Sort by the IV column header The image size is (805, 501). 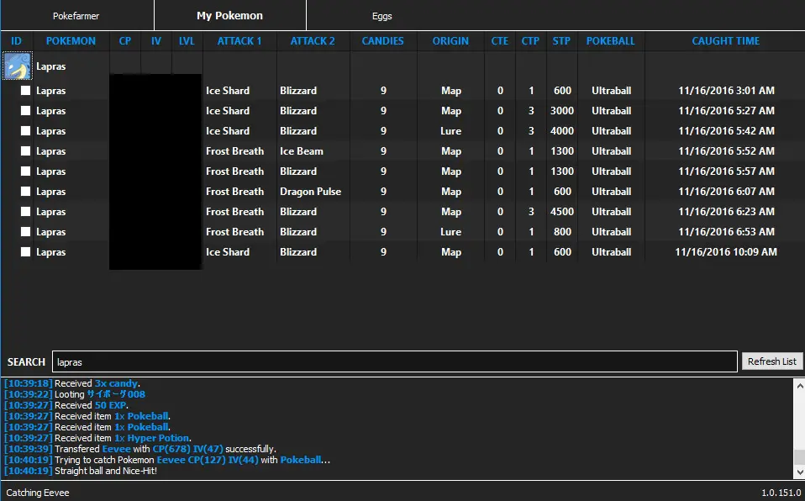[x=156, y=41]
